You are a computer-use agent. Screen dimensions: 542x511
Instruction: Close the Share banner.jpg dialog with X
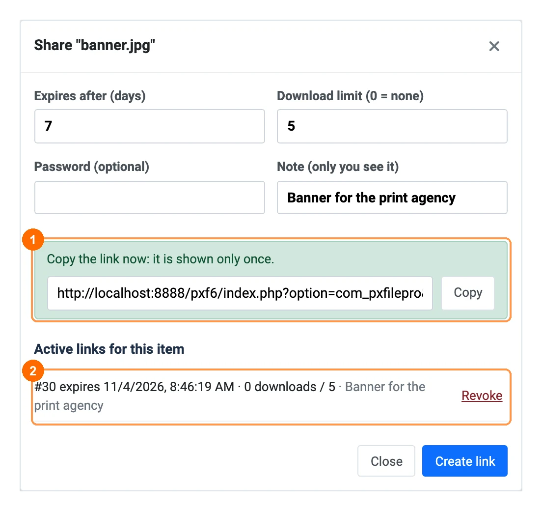pos(494,46)
